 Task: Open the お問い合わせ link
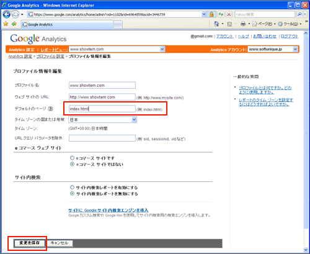click(x=265, y=36)
